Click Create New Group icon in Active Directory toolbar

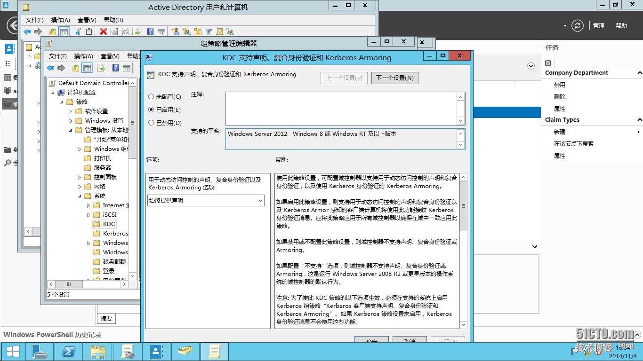186,31
